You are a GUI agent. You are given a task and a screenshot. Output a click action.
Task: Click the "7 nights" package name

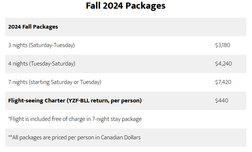point(18,82)
